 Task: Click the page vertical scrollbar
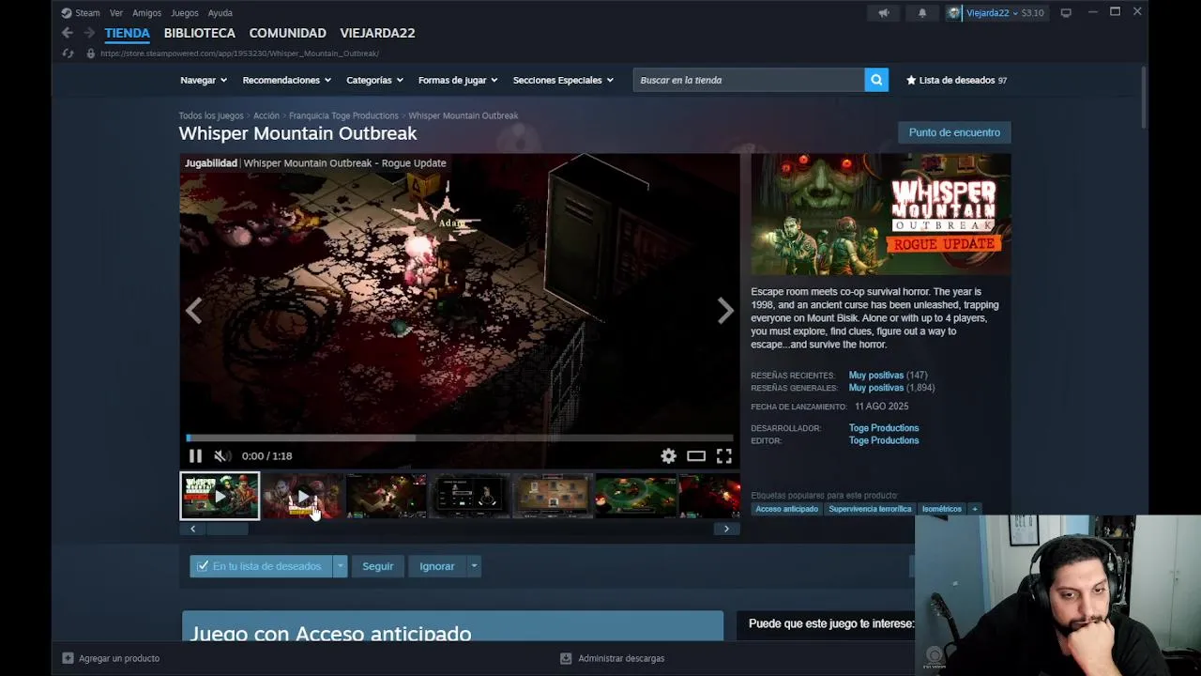[1144, 98]
